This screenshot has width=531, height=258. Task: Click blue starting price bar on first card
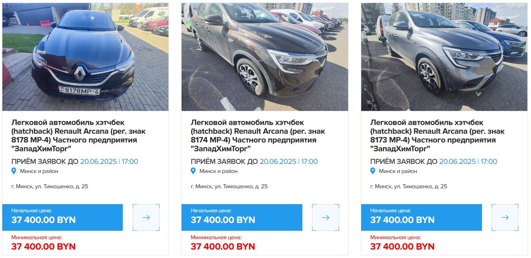(x=62, y=217)
